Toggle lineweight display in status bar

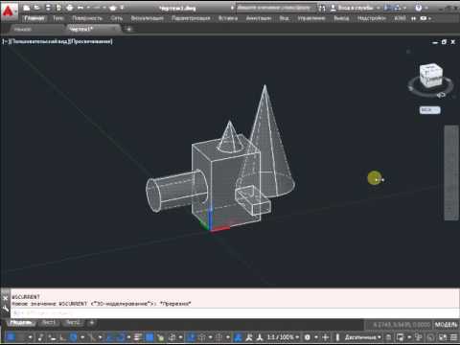click(x=138, y=337)
